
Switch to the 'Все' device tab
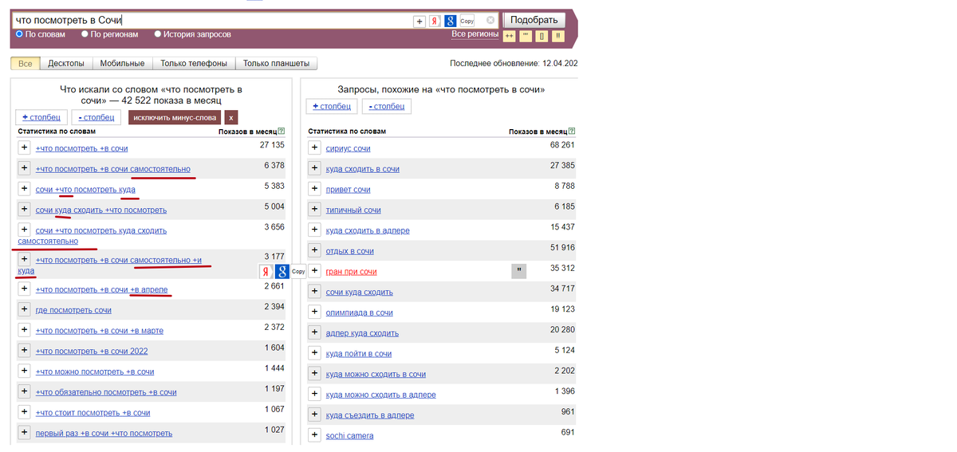click(25, 63)
